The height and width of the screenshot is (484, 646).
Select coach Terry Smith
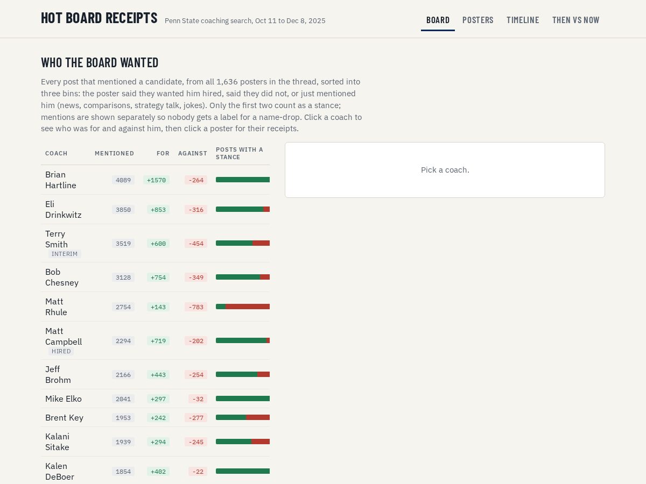click(155, 243)
